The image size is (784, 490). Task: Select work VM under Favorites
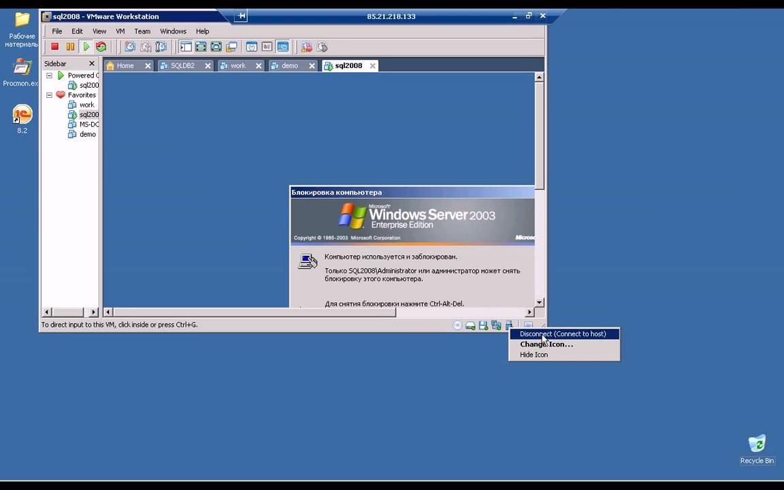[86, 105]
